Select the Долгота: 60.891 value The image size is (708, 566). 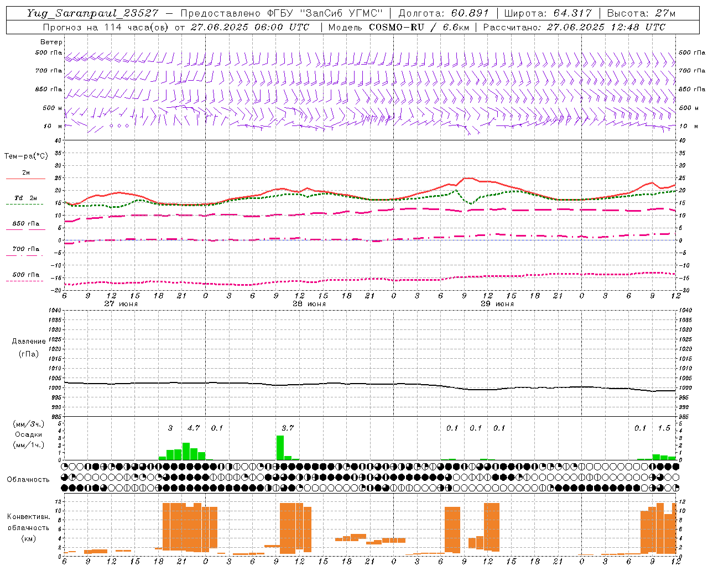[443, 13]
